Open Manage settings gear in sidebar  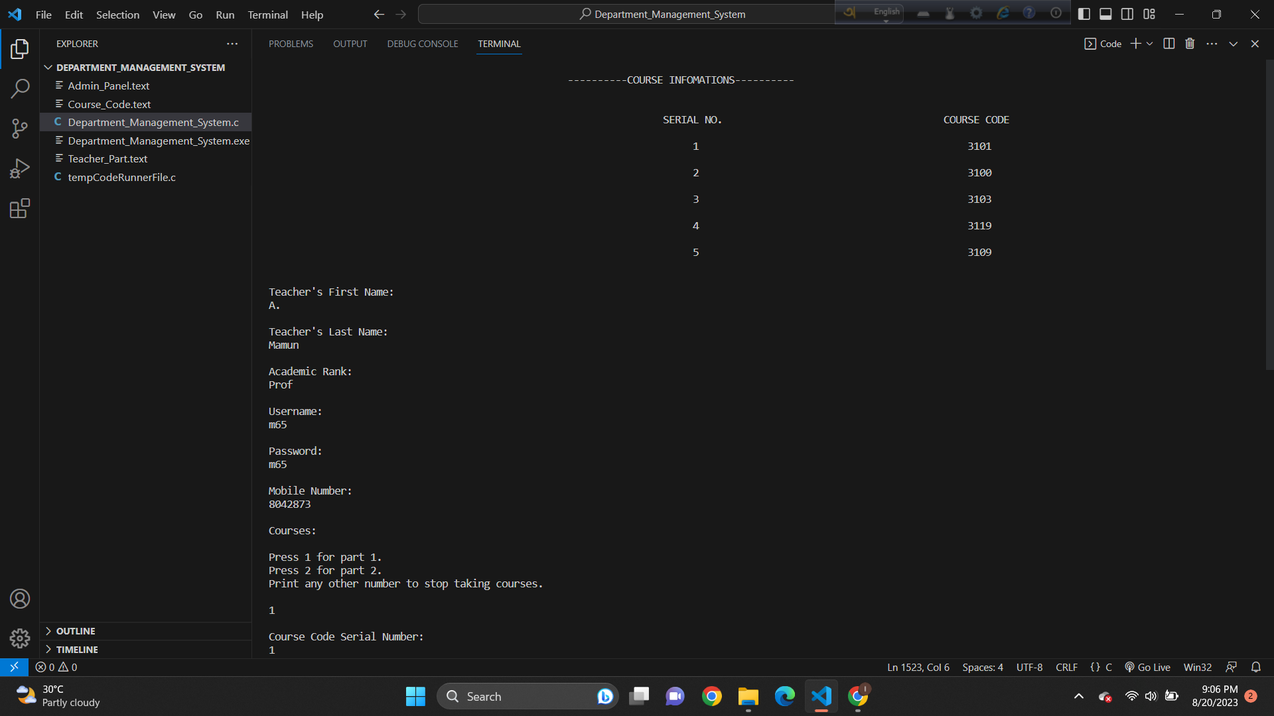(20, 638)
